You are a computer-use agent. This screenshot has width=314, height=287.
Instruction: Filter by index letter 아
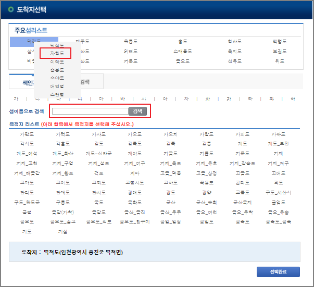pos(165,99)
